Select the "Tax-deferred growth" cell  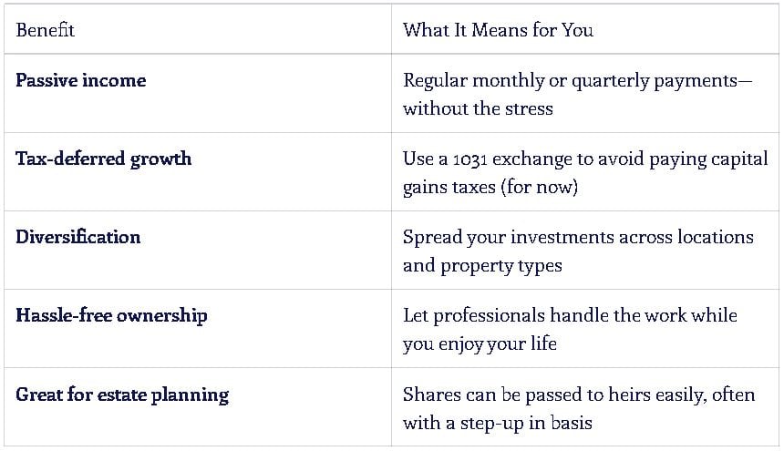103,159
